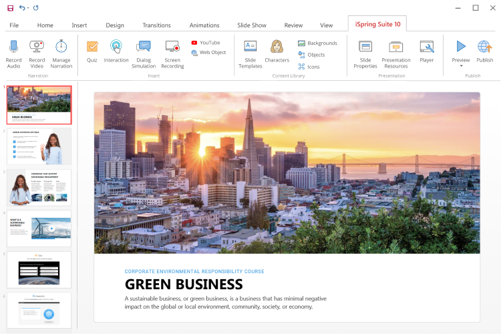Add a Dialog Simulation

(144, 54)
